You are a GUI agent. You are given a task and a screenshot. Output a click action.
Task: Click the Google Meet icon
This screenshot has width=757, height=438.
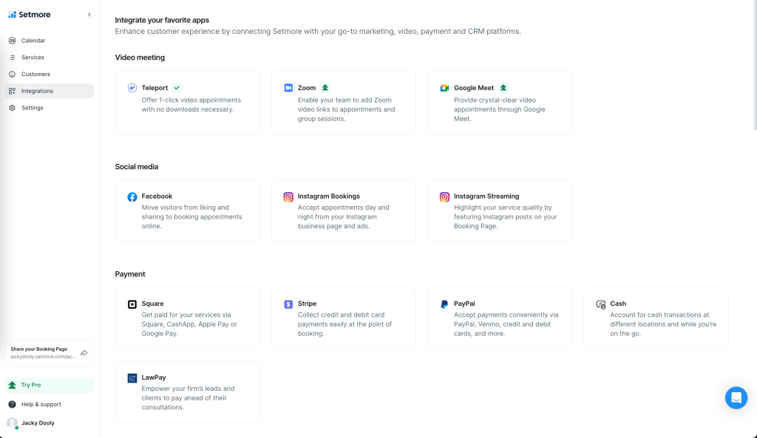444,88
